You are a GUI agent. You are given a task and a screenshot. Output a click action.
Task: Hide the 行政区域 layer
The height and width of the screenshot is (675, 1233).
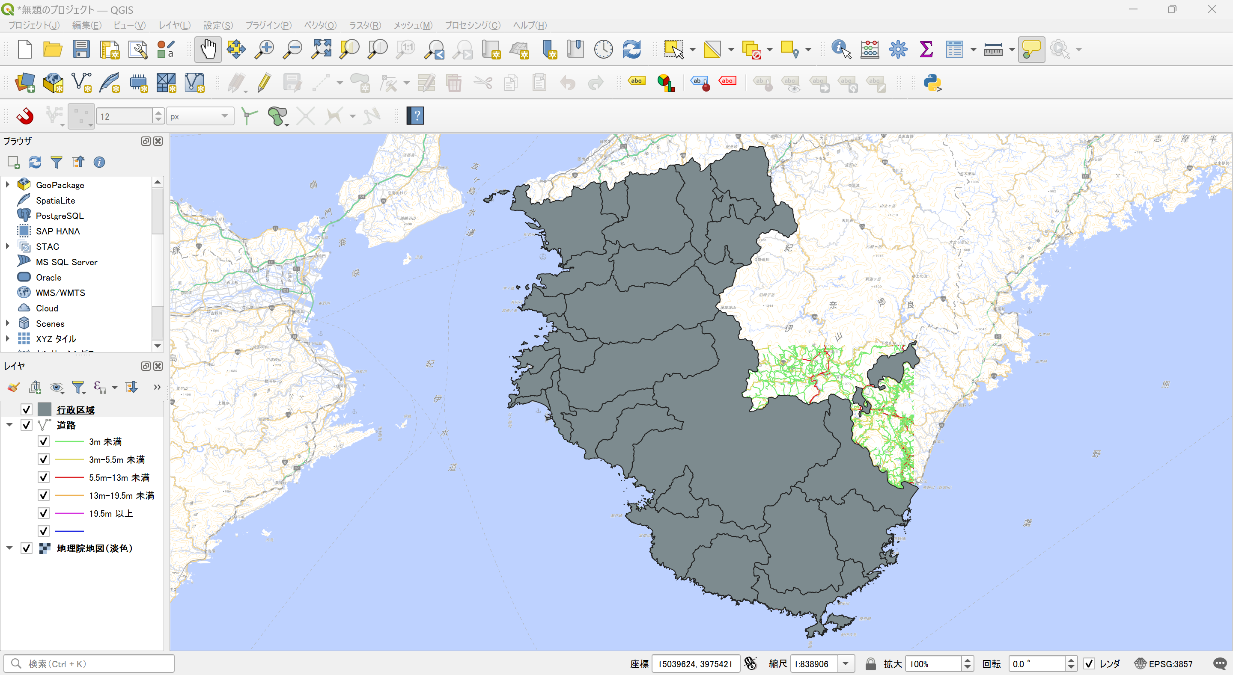coord(26,409)
